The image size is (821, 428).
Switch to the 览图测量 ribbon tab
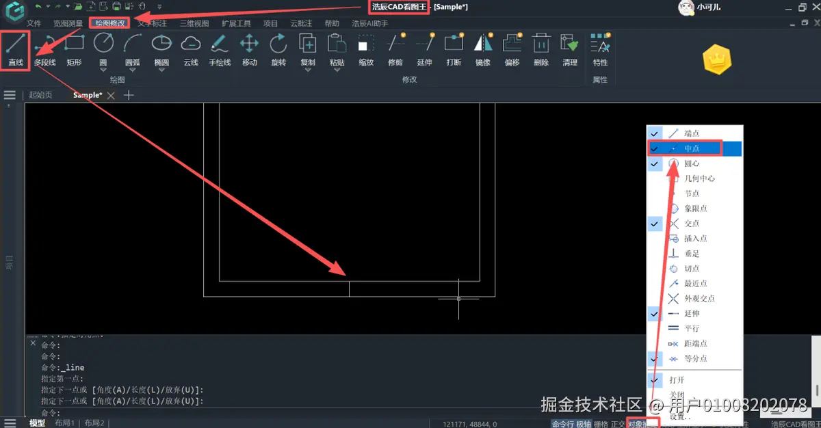click(68, 23)
